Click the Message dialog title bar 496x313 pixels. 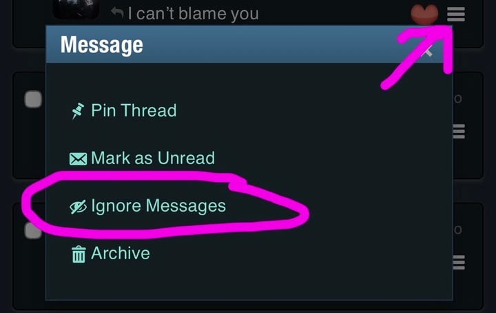pos(249,44)
